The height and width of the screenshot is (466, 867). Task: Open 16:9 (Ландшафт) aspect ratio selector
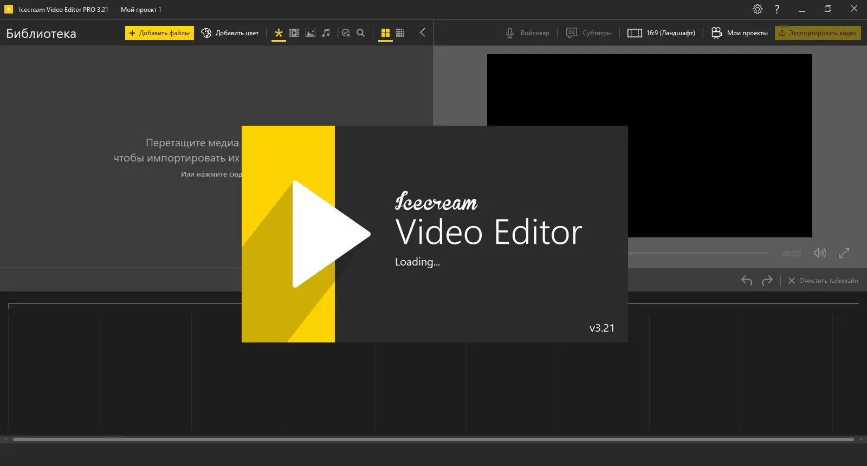click(661, 33)
